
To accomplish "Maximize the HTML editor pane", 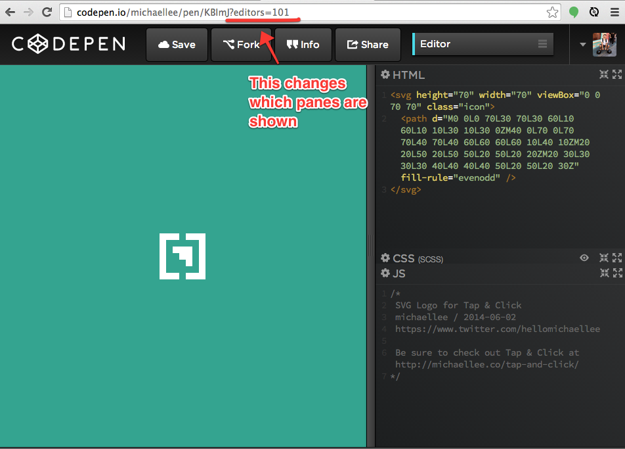I will tap(617, 74).
